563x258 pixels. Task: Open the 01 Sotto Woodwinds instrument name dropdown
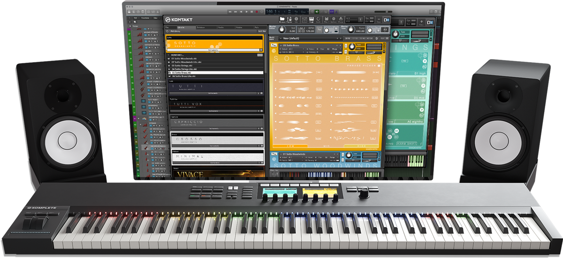310,154
